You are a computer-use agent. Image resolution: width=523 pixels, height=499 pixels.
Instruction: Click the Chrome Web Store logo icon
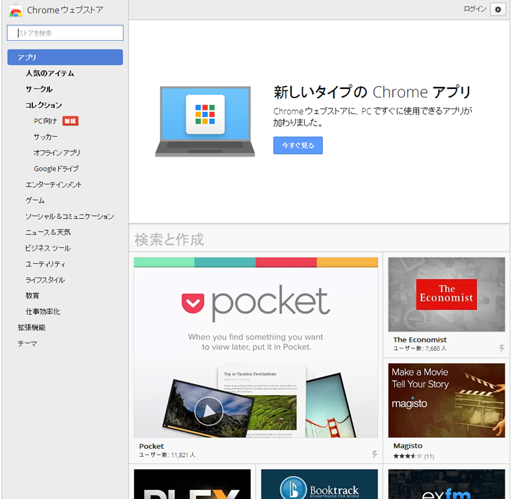tap(16, 10)
